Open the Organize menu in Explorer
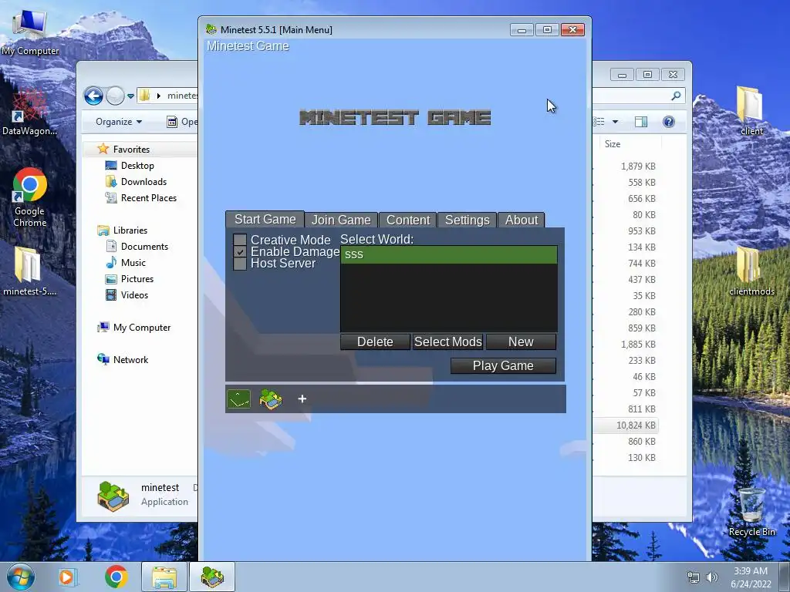This screenshot has width=790, height=592. [119, 122]
